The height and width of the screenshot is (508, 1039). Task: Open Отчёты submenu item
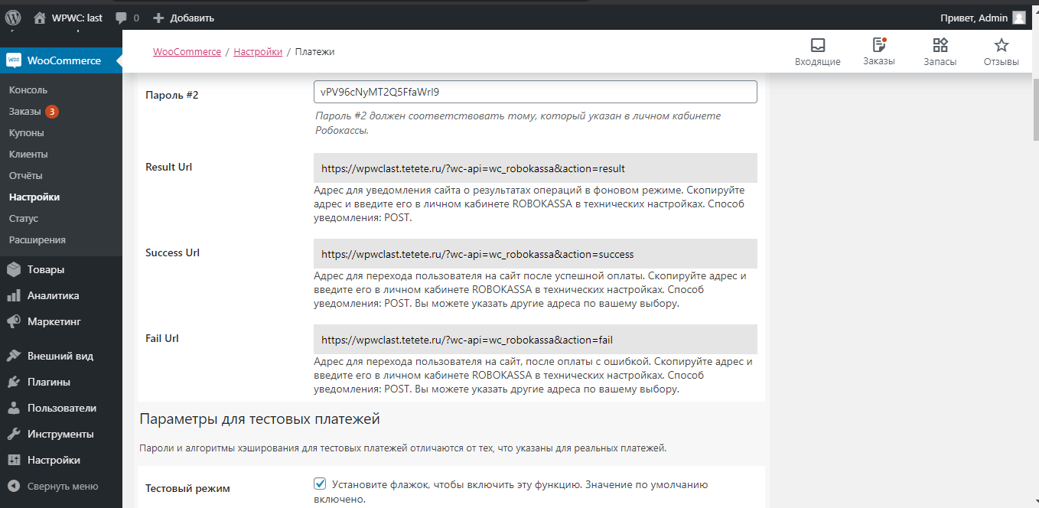25,175
